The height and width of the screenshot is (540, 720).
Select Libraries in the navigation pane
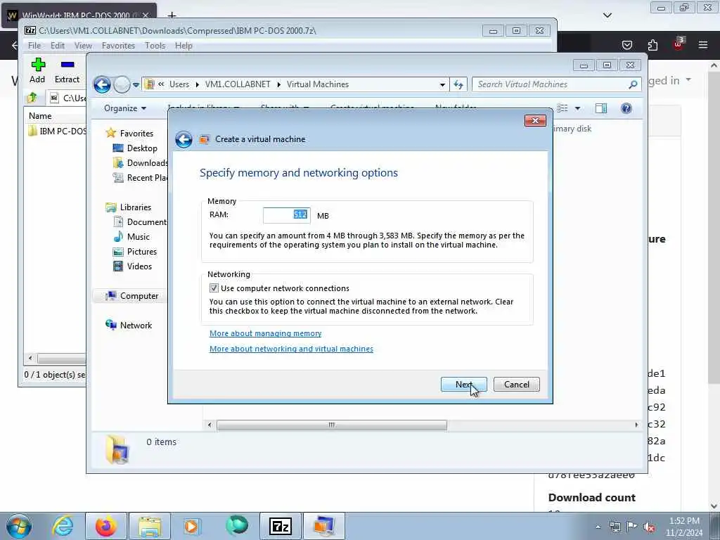(135, 207)
